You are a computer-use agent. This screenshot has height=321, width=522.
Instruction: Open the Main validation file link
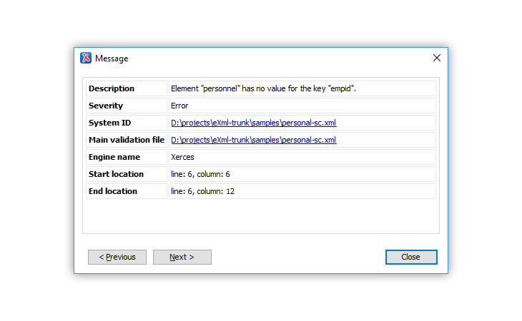click(253, 140)
